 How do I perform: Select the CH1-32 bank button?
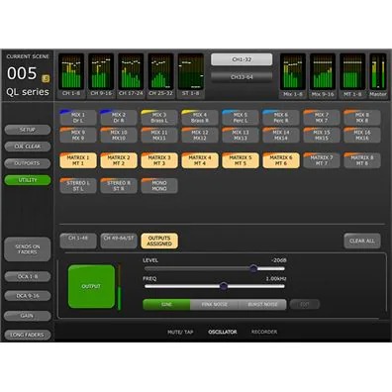click(242, 59)
